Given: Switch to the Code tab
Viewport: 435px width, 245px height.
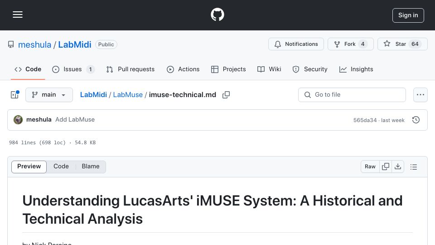Looking at the screenshot, I should click(x=28, y=69).
